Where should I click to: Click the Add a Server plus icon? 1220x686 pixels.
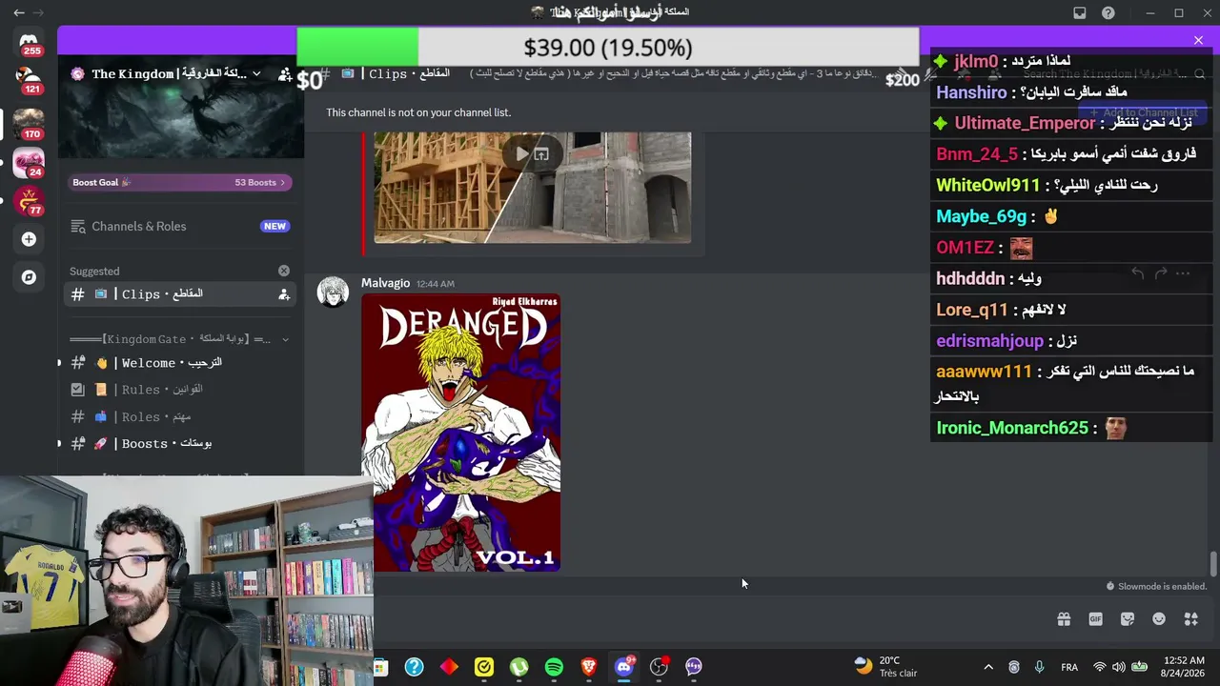[29, 239]
